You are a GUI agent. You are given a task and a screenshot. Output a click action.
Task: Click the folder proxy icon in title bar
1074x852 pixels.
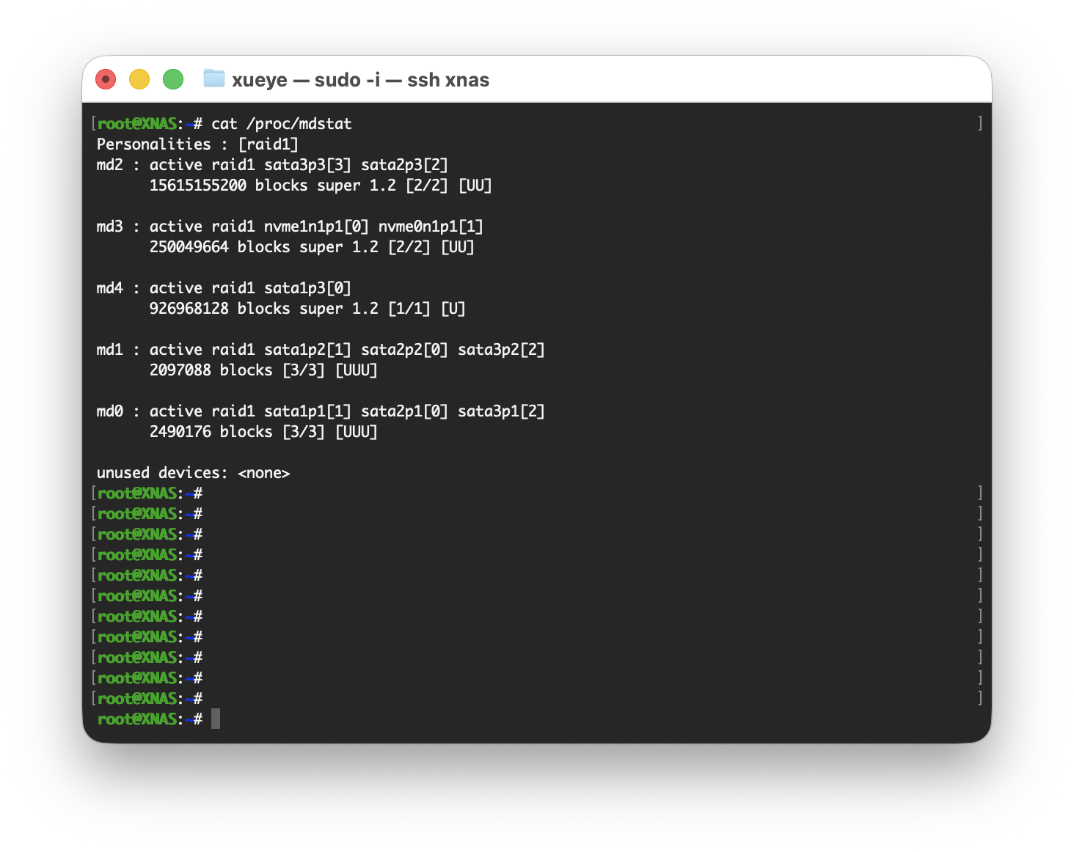pos(213,78)
